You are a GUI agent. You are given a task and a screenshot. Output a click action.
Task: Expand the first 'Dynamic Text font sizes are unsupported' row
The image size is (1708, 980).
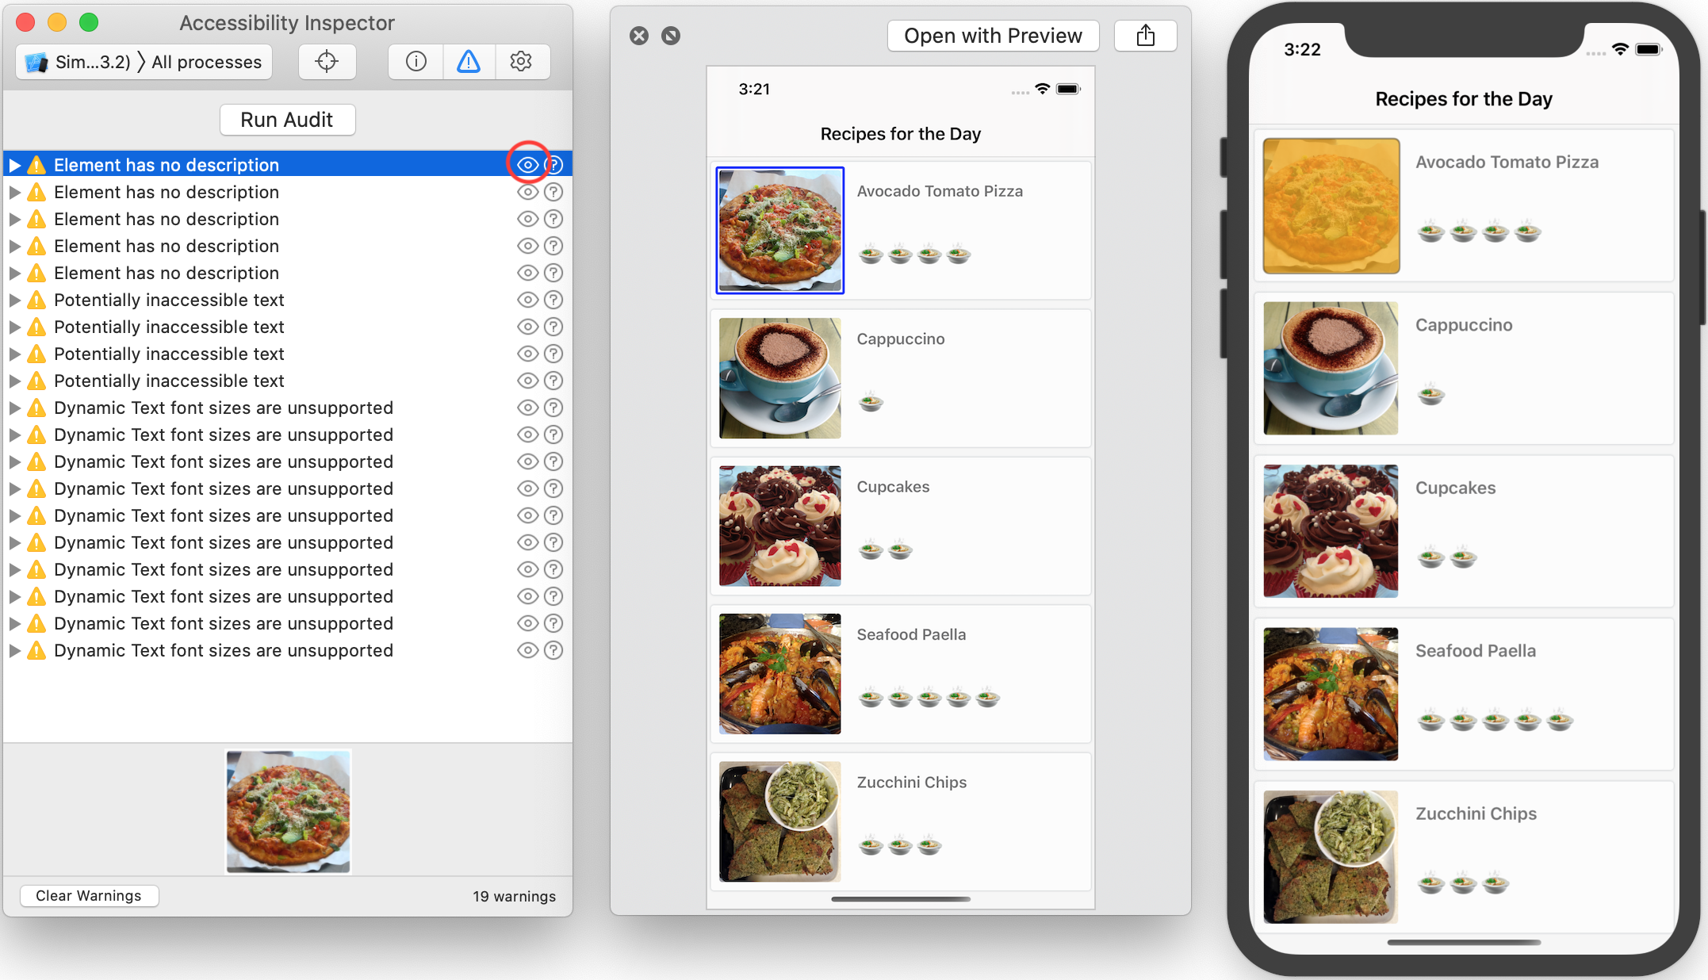point(15,408)
